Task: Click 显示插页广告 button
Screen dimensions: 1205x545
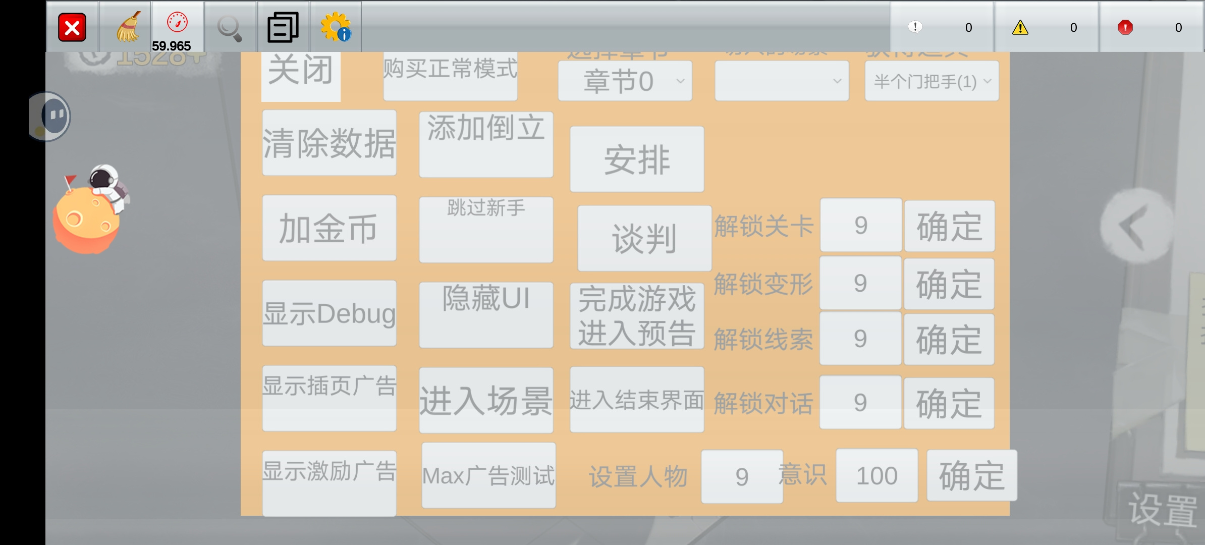Action: [329, 399]
